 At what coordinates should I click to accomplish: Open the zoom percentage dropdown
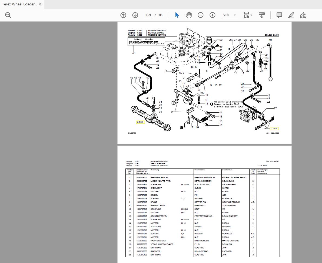click(235, 15)
